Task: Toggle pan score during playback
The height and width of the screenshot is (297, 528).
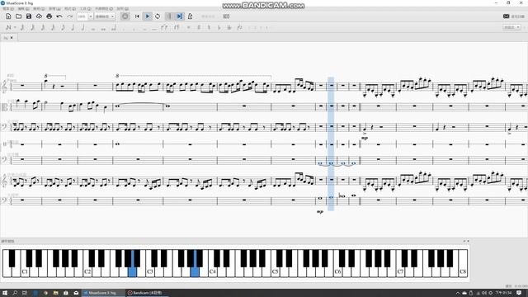Action: 180,16
